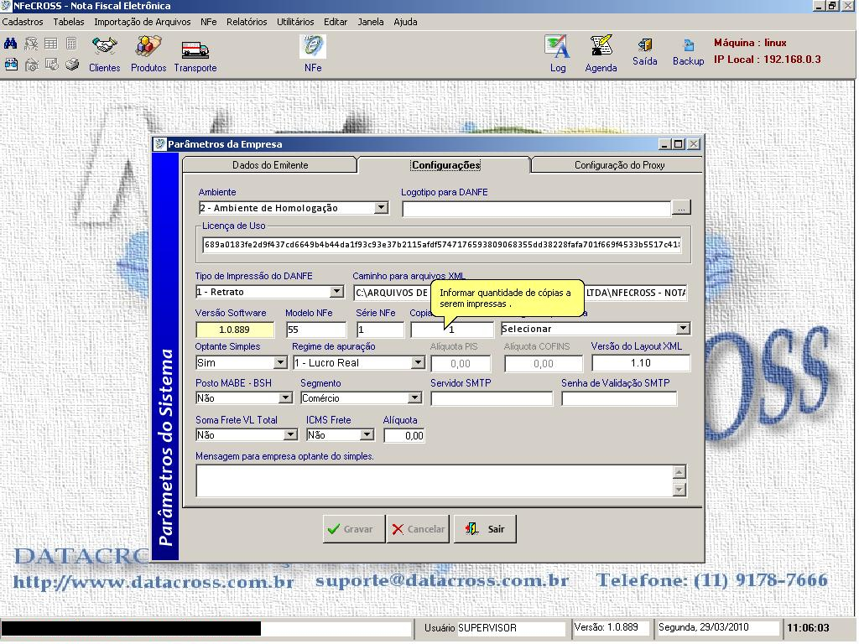Screen dimensions: 859x644
Task: Switch to the Dados do Emitente tab
Action: (270, 165)
